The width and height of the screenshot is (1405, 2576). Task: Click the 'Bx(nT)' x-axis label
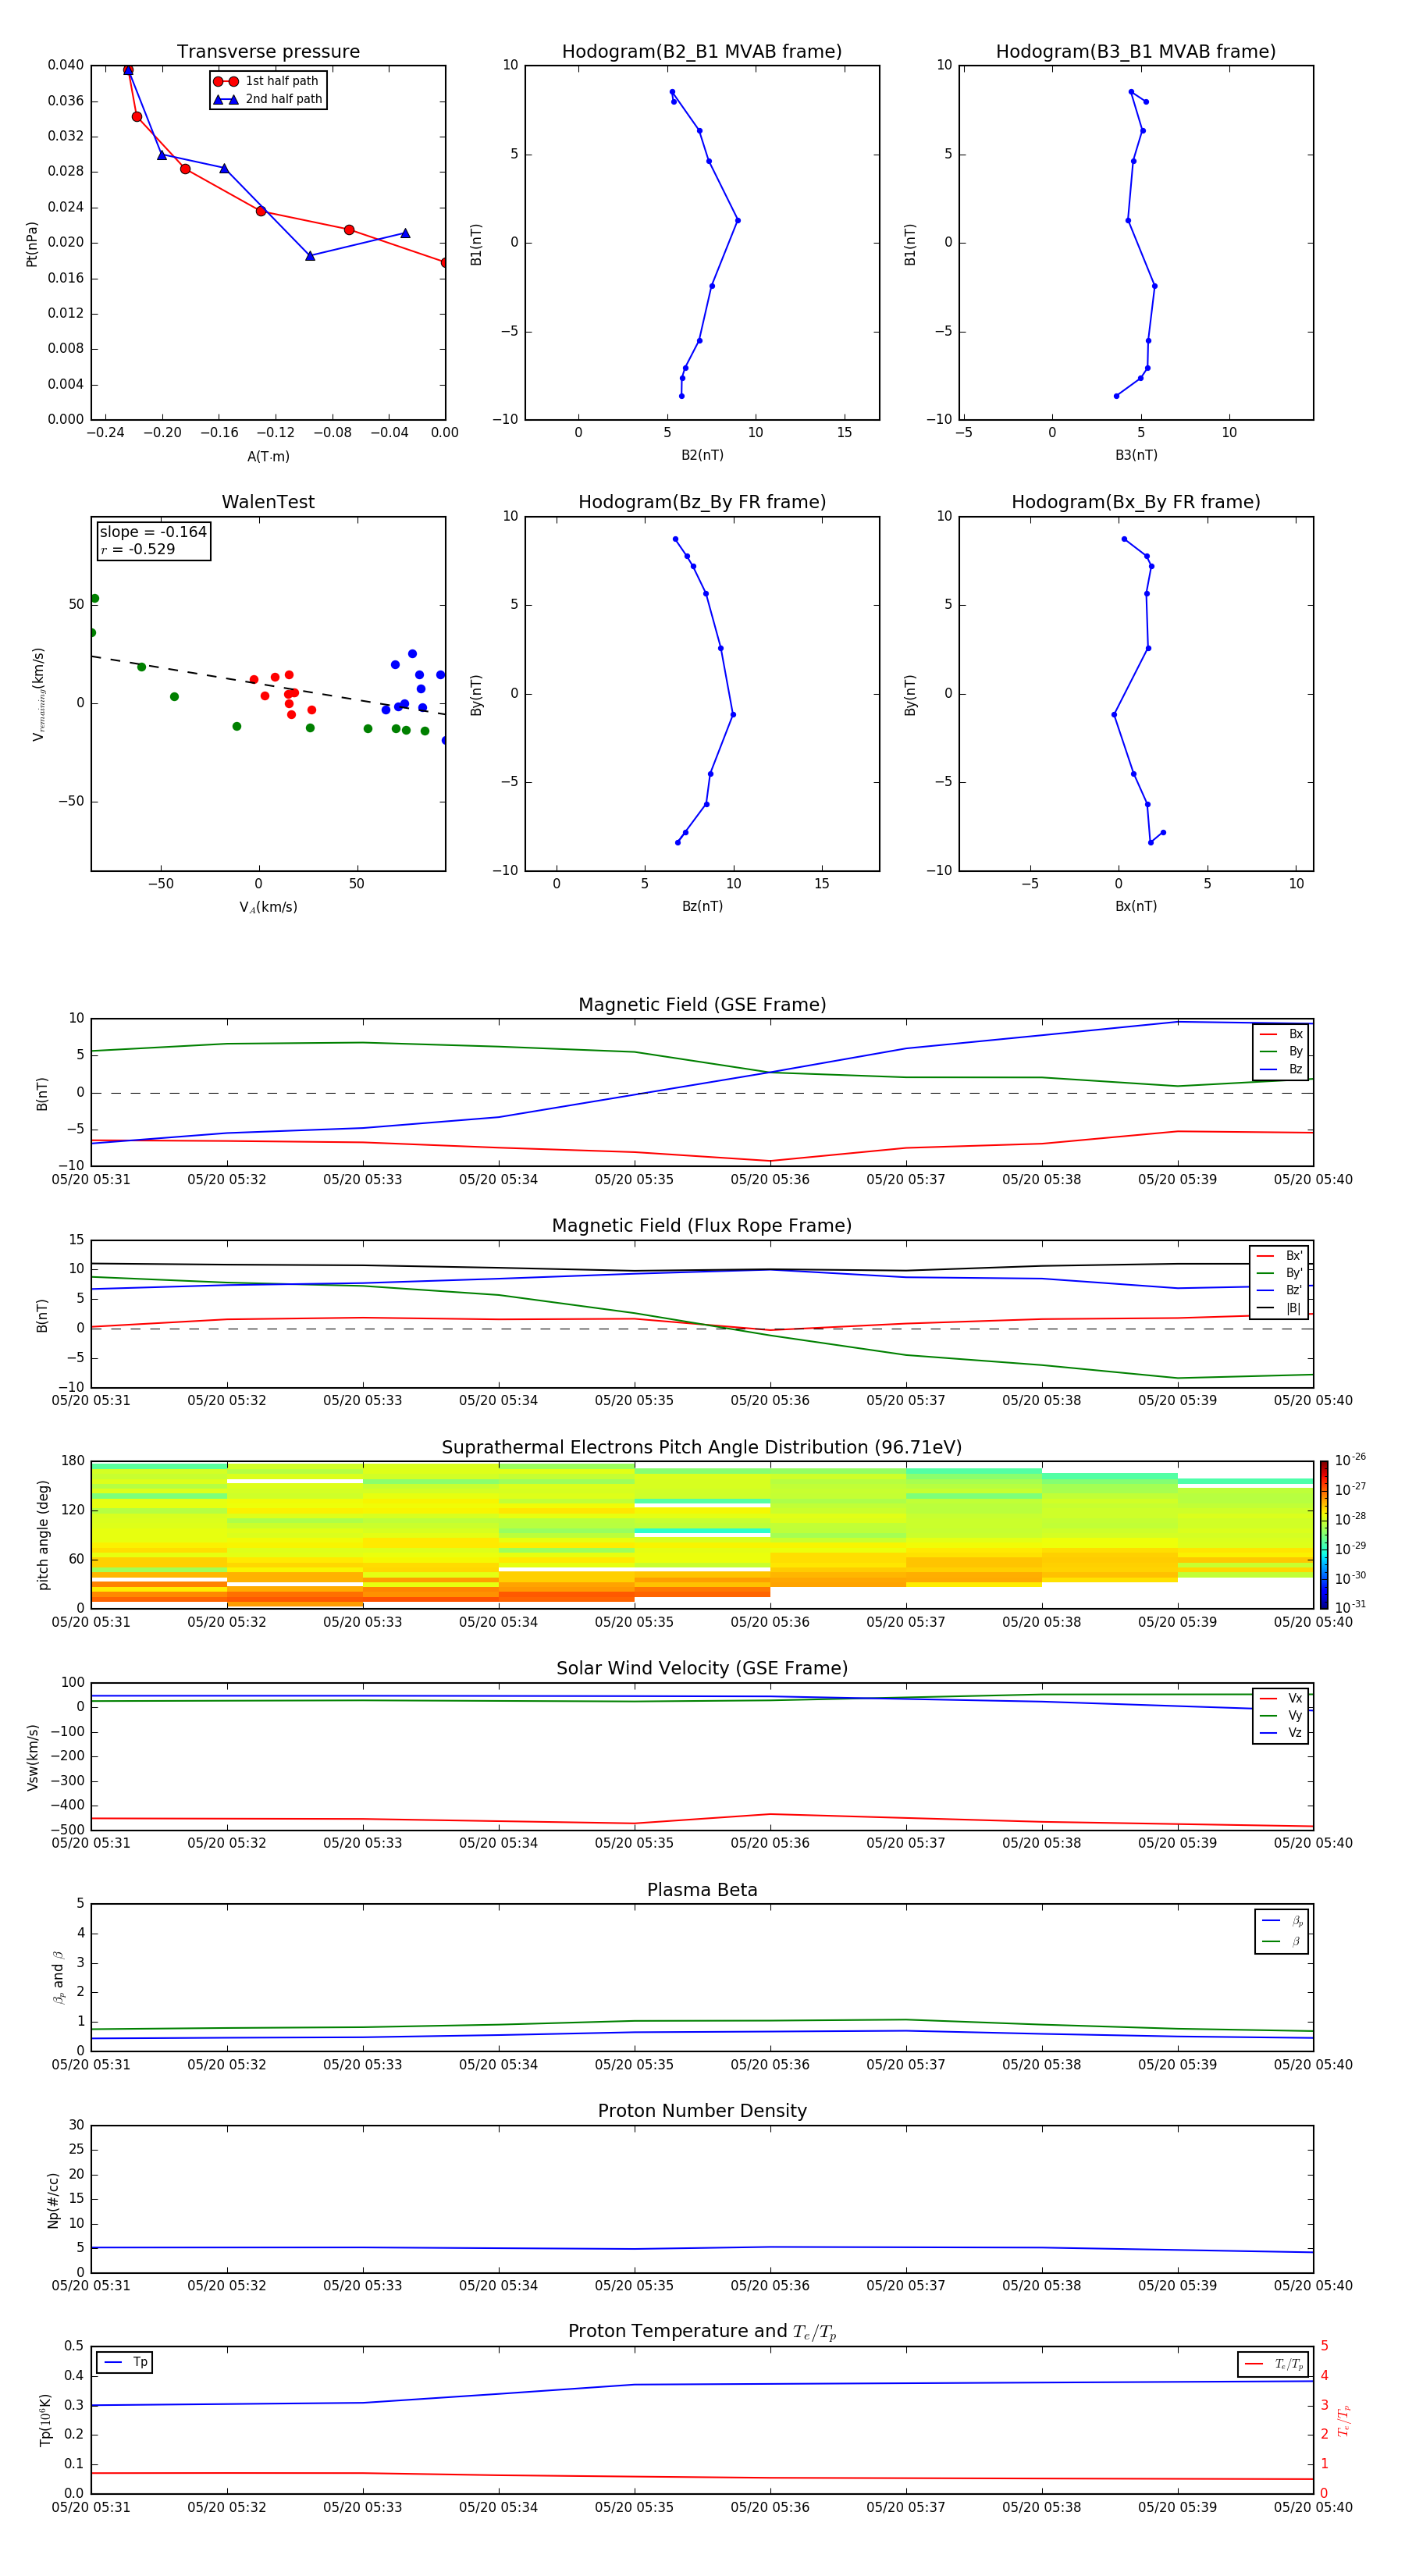[x=1136, y=906]
